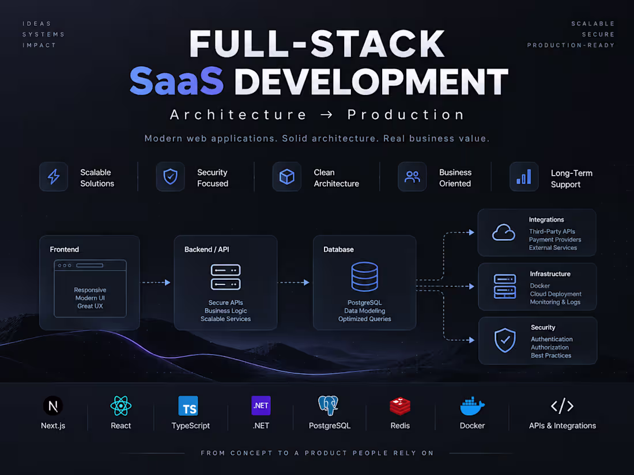Click the .NET purple logo
The width and height of the screenshot is (634, 475).
coord(261,405)
